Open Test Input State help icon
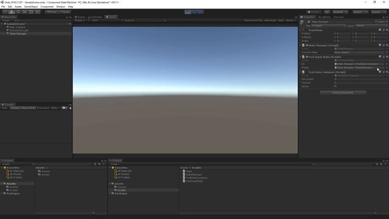389x219 pixels. coord(380,57)
